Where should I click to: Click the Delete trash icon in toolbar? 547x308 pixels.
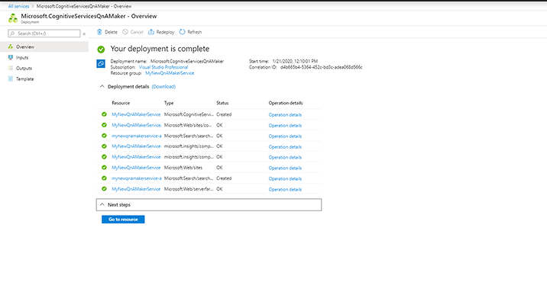coord(99,32)
